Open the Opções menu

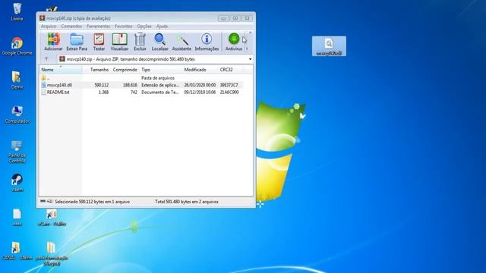[x=144, y=27]
